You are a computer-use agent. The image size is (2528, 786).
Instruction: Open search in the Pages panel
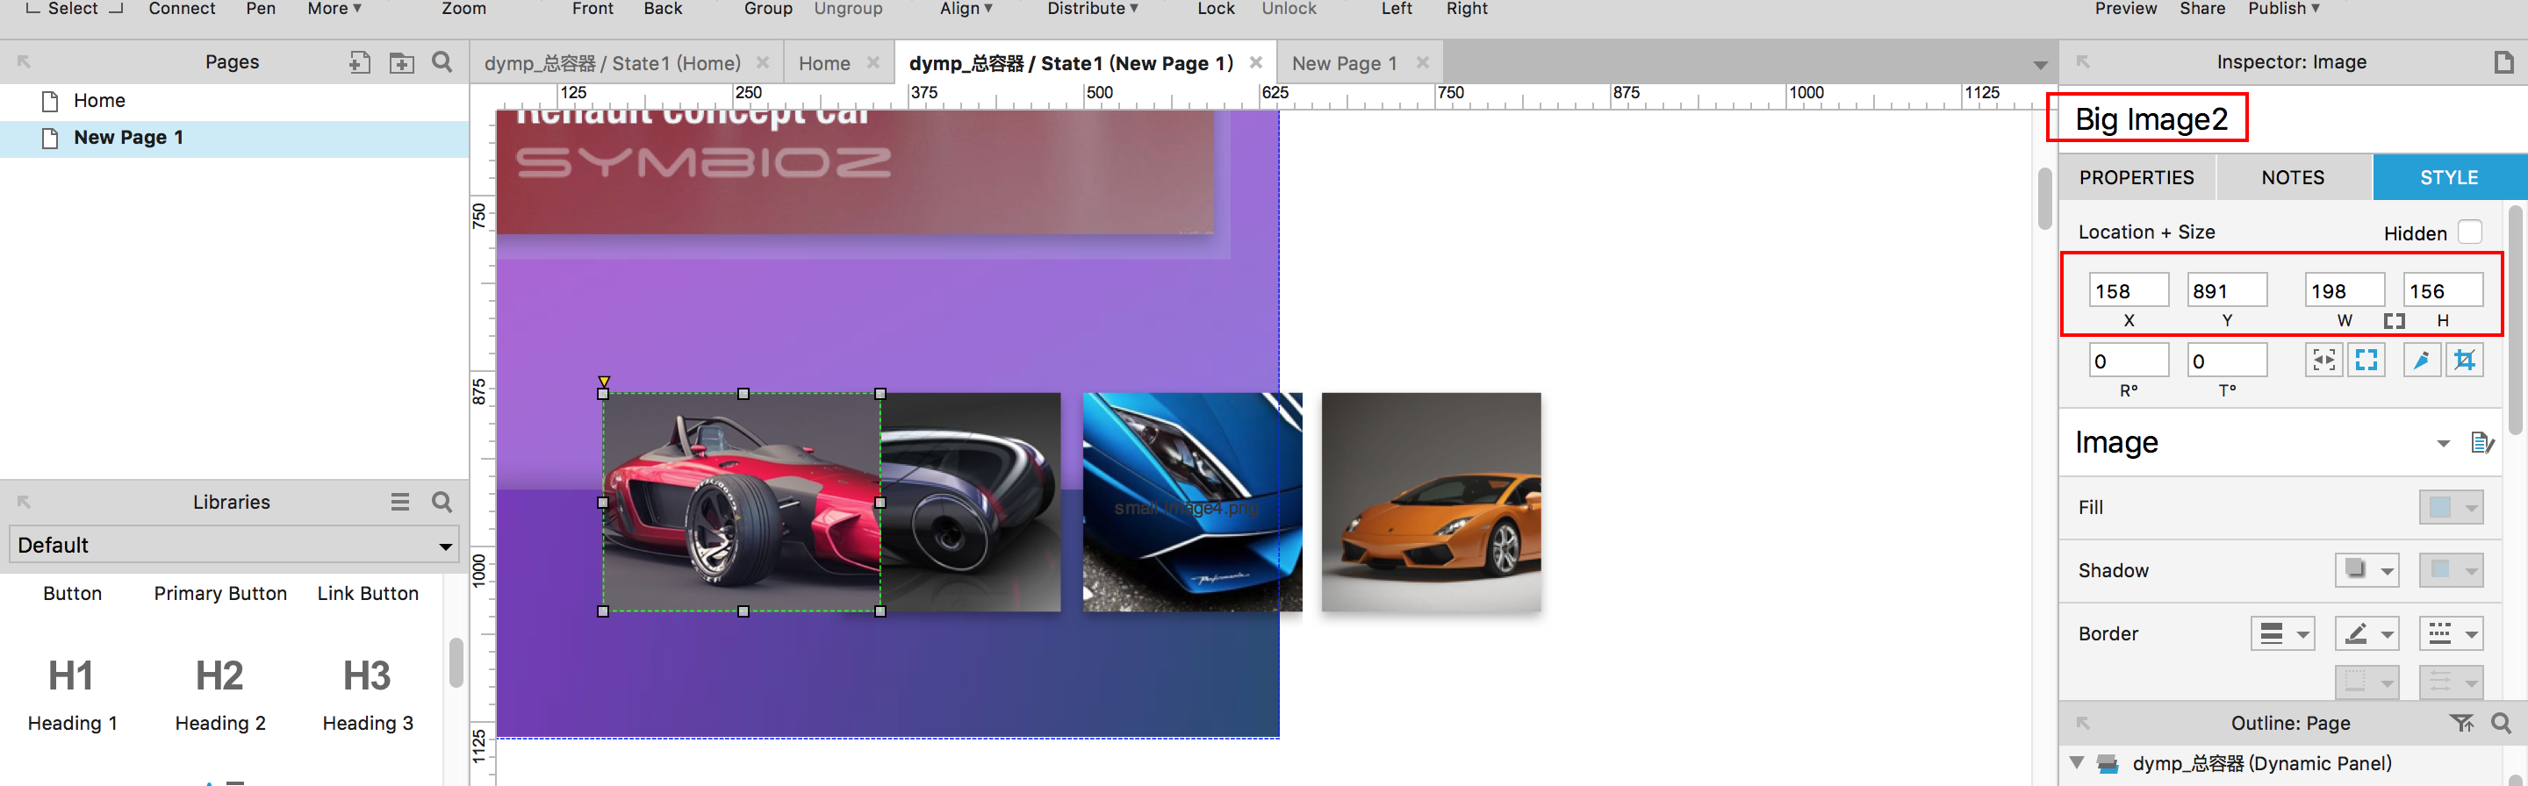pos(442,61)
